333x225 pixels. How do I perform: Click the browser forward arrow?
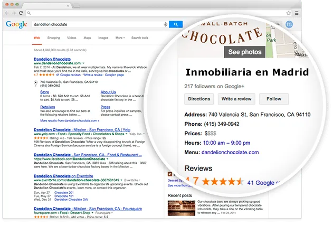[14, 13]
